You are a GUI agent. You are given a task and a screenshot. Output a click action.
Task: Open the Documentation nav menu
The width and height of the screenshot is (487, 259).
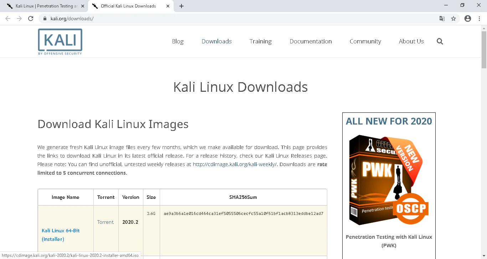click(311, 41)
